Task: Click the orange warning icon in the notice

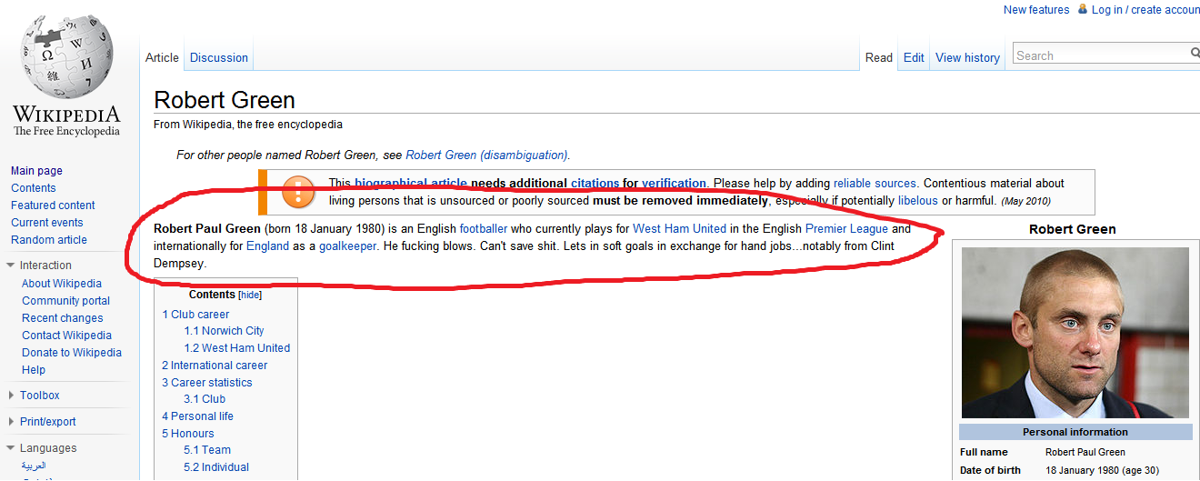Action: [298, 192]
